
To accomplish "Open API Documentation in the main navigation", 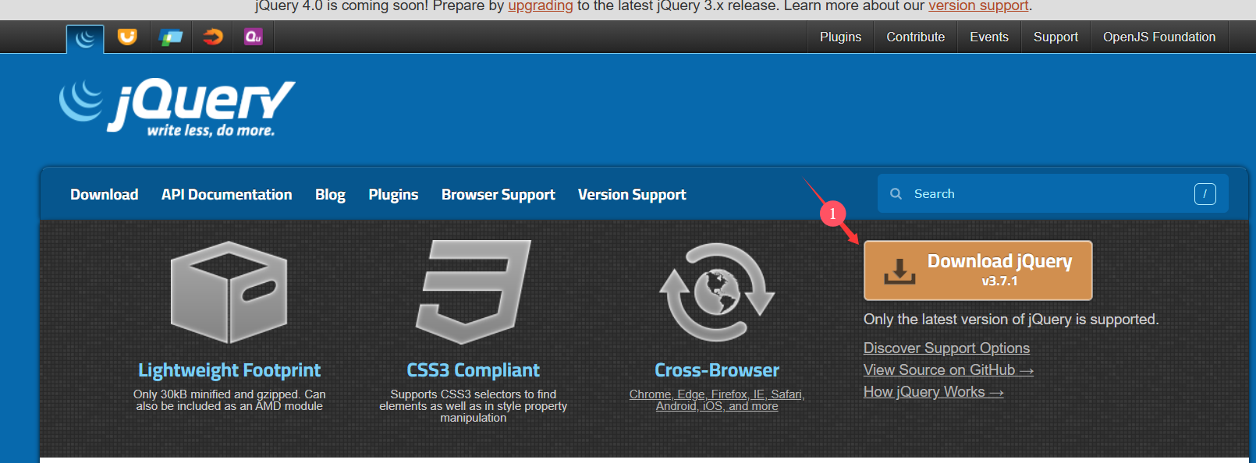I will click(x=227, y=194).
